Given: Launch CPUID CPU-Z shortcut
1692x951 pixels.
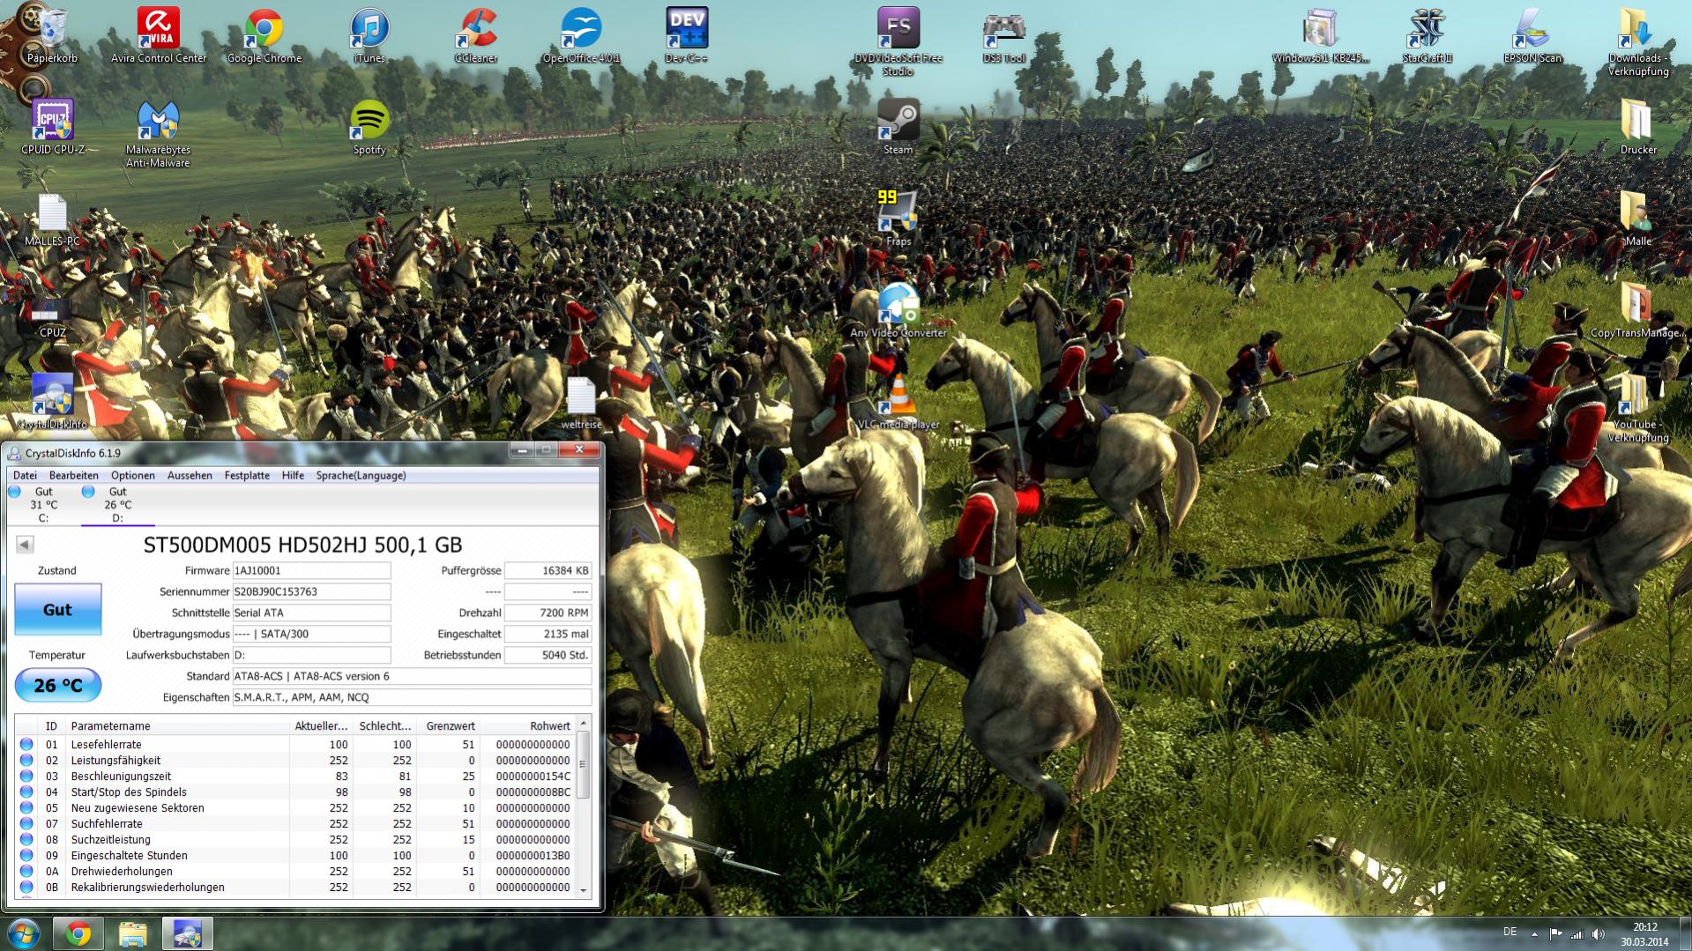Looking at the screenshot, I should [53, 127].
